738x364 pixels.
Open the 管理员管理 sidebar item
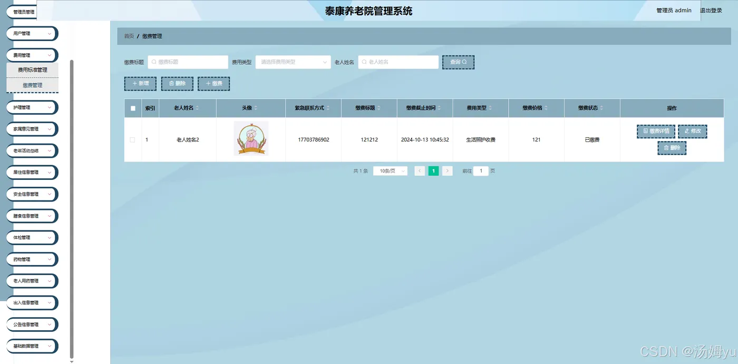[22, 12]
